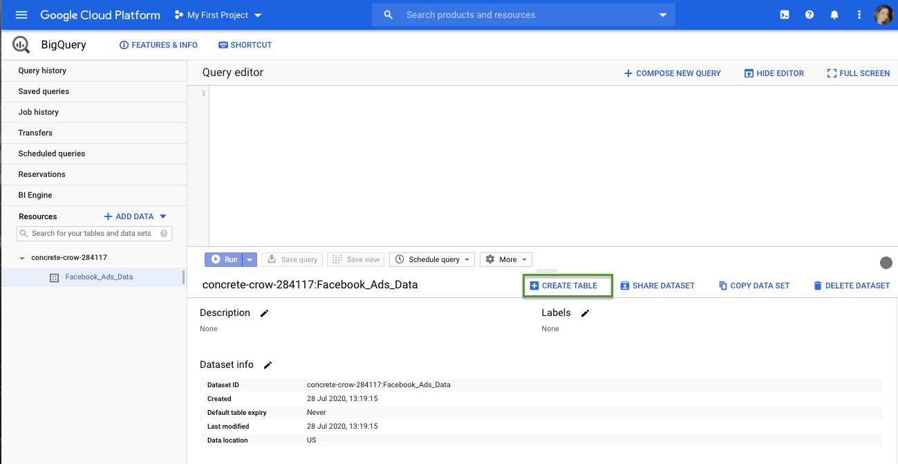This screenshot has width=898, height=464.
Task: Click DELETE DATASET
Action: pos(852,286)
